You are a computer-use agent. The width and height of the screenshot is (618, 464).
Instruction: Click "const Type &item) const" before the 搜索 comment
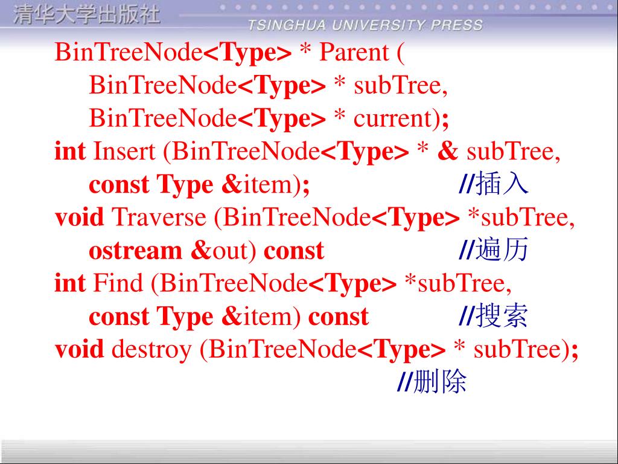pyautogui.click(x=229, y=317)
